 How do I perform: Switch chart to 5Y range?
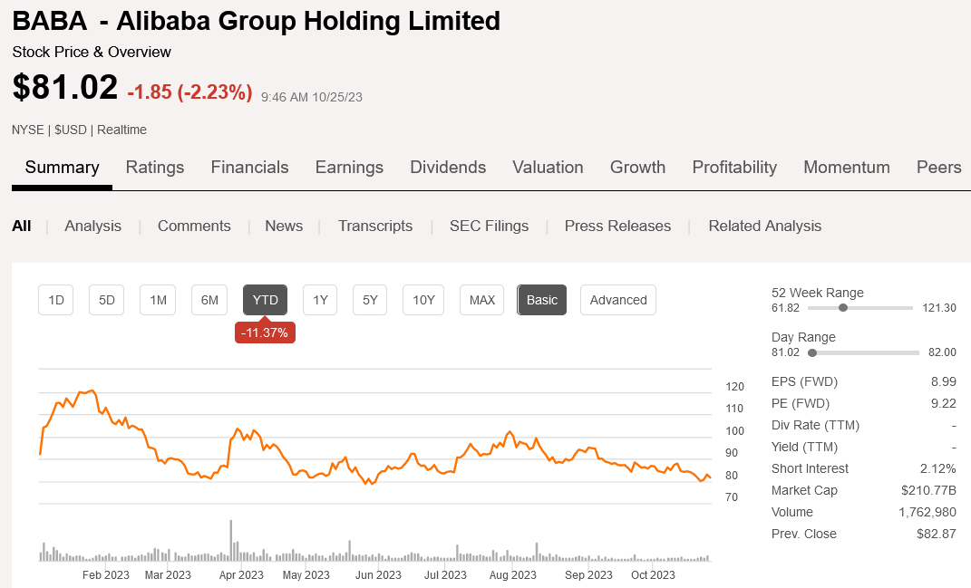370,300
